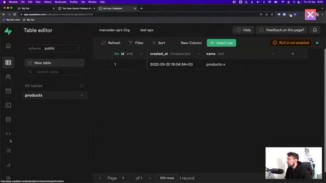Open the Sort options
Viewport: 326px width, 183px height.
tap(159, 43)
